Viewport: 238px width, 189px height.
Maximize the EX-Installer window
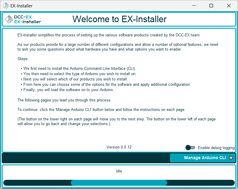pos(211,6)
